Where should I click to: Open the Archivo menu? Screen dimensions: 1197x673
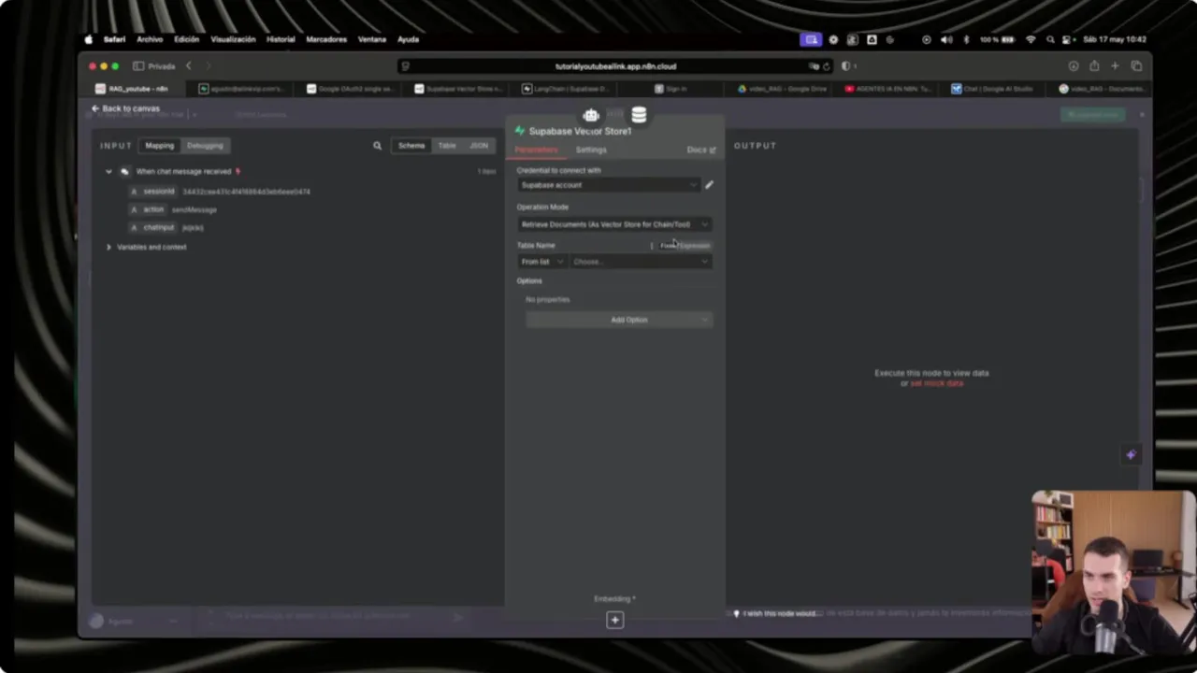point(150,39)
